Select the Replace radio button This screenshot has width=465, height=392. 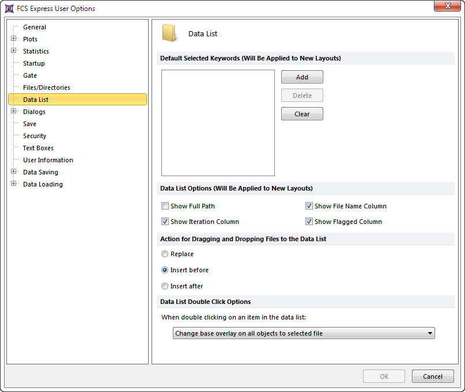click(x=165, y=254)
